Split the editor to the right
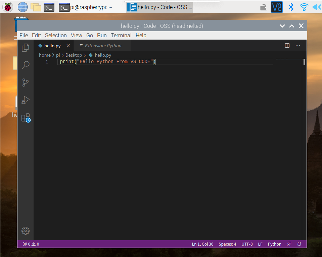 [287, 46]
